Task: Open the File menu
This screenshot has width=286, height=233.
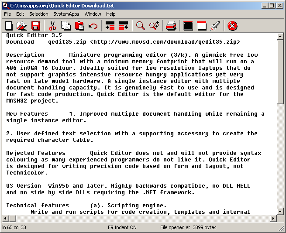Action: pyautogui.click(x=7, y=14)
